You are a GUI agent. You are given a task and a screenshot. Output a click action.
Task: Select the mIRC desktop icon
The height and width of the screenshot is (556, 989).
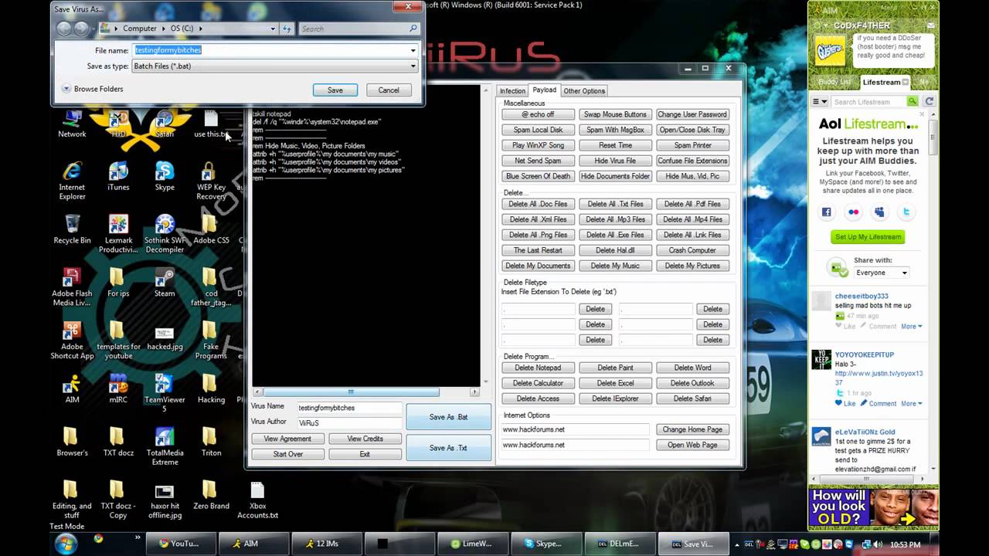pos(118,389)
